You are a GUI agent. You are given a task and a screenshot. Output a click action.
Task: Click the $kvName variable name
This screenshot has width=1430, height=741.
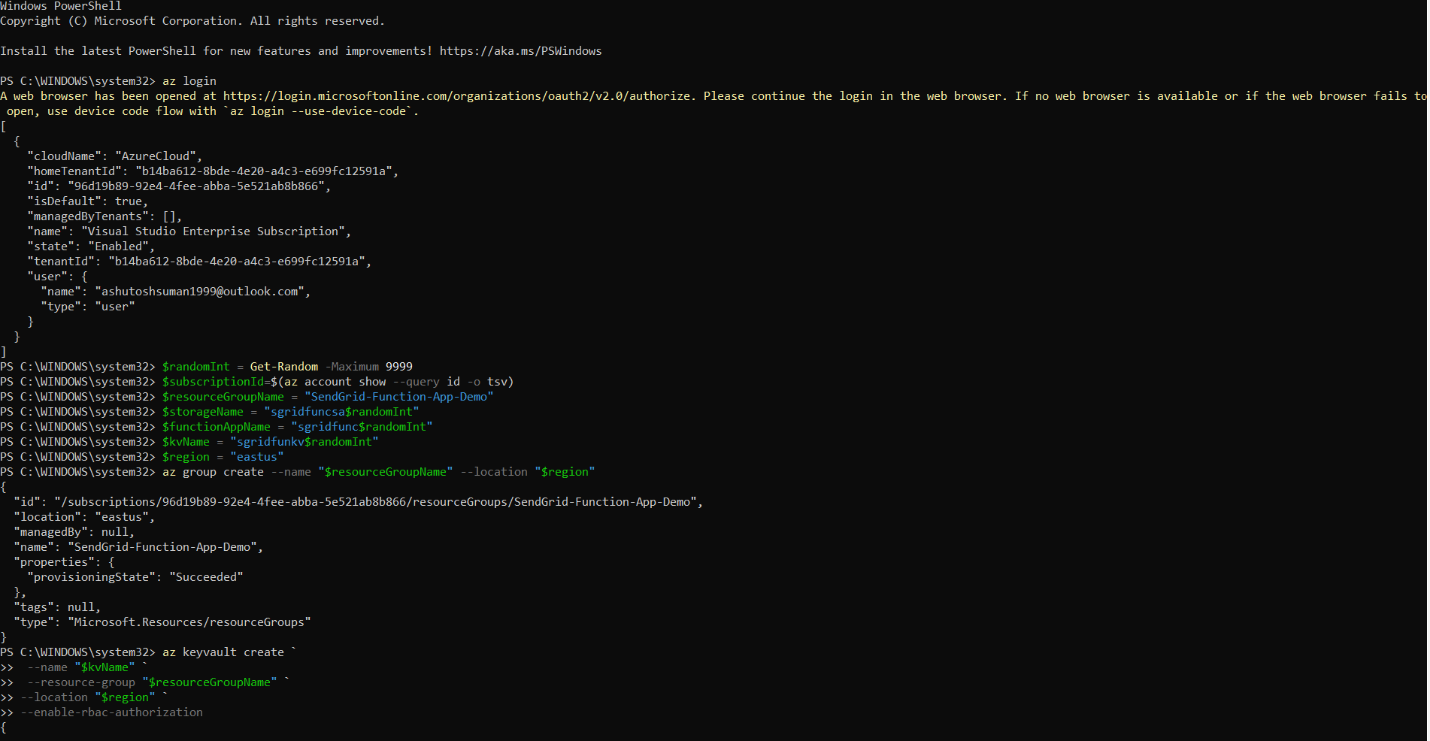(x=186, y=441)
